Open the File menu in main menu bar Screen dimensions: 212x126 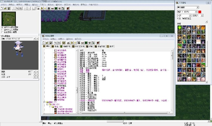4,5
